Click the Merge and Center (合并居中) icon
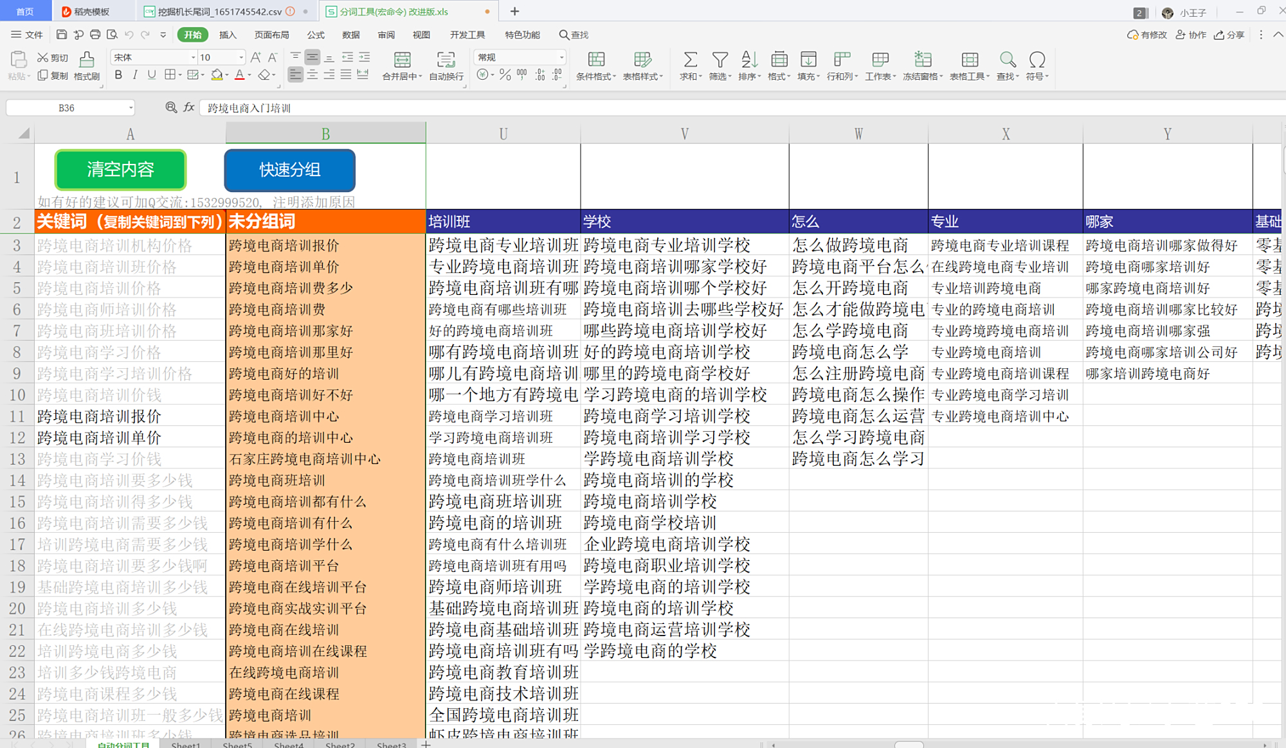The image size is (1286, 748). [403, 60]
